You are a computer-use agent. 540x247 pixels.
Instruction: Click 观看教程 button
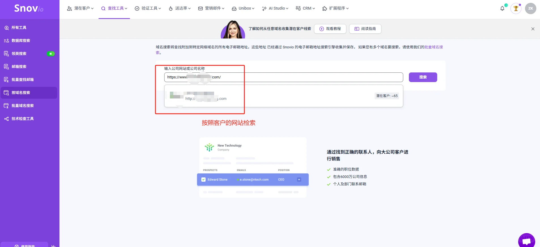pos(330,29)
